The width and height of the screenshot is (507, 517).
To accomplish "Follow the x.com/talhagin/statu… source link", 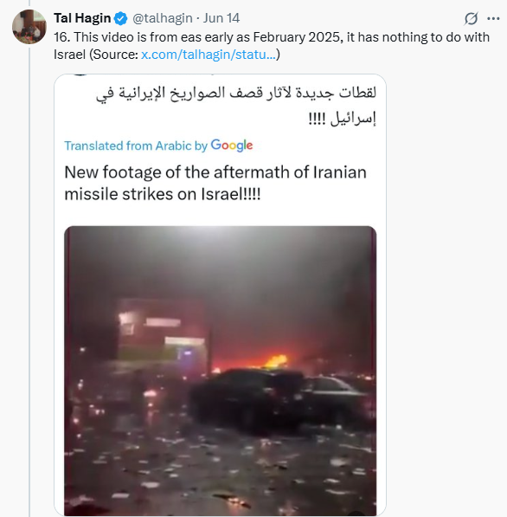I will click(209, 55).
